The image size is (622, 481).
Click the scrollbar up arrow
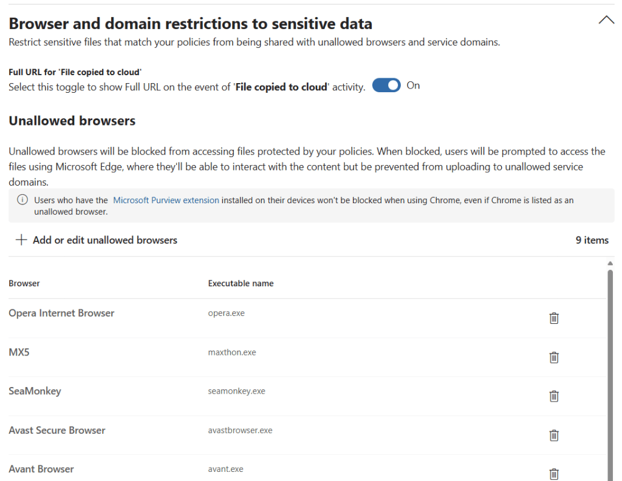pos(610,263)
